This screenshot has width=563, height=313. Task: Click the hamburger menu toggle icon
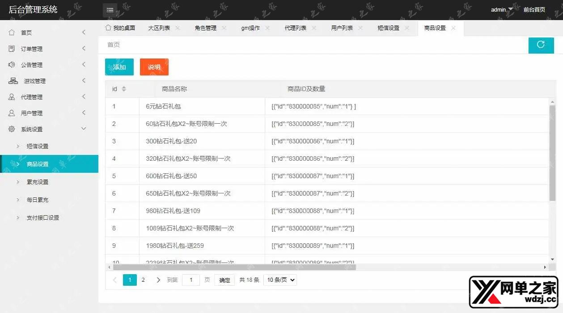pyautogui.click(x=110, y=10)
